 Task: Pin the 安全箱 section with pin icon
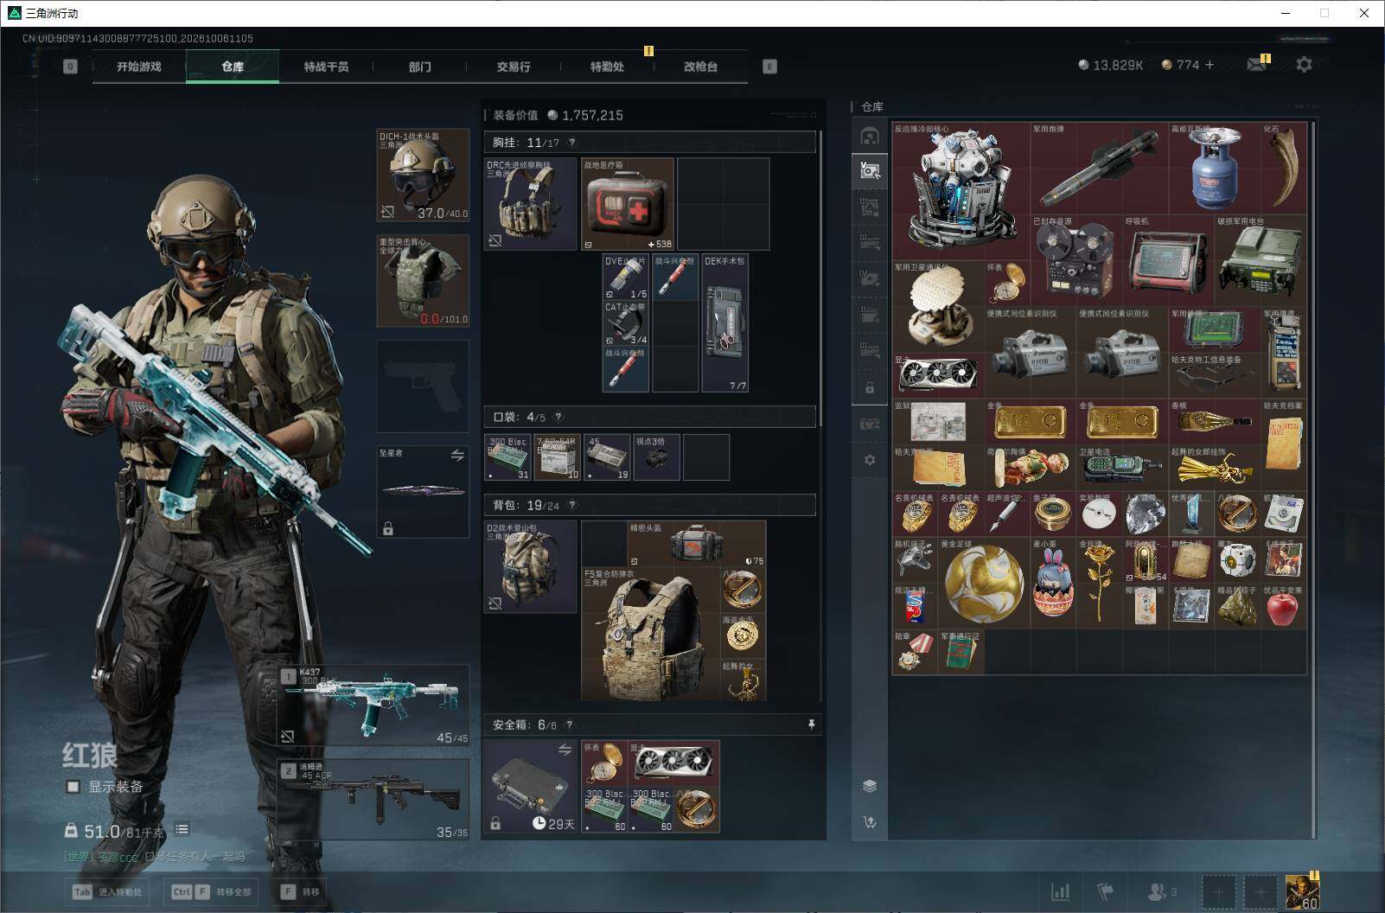811,725
